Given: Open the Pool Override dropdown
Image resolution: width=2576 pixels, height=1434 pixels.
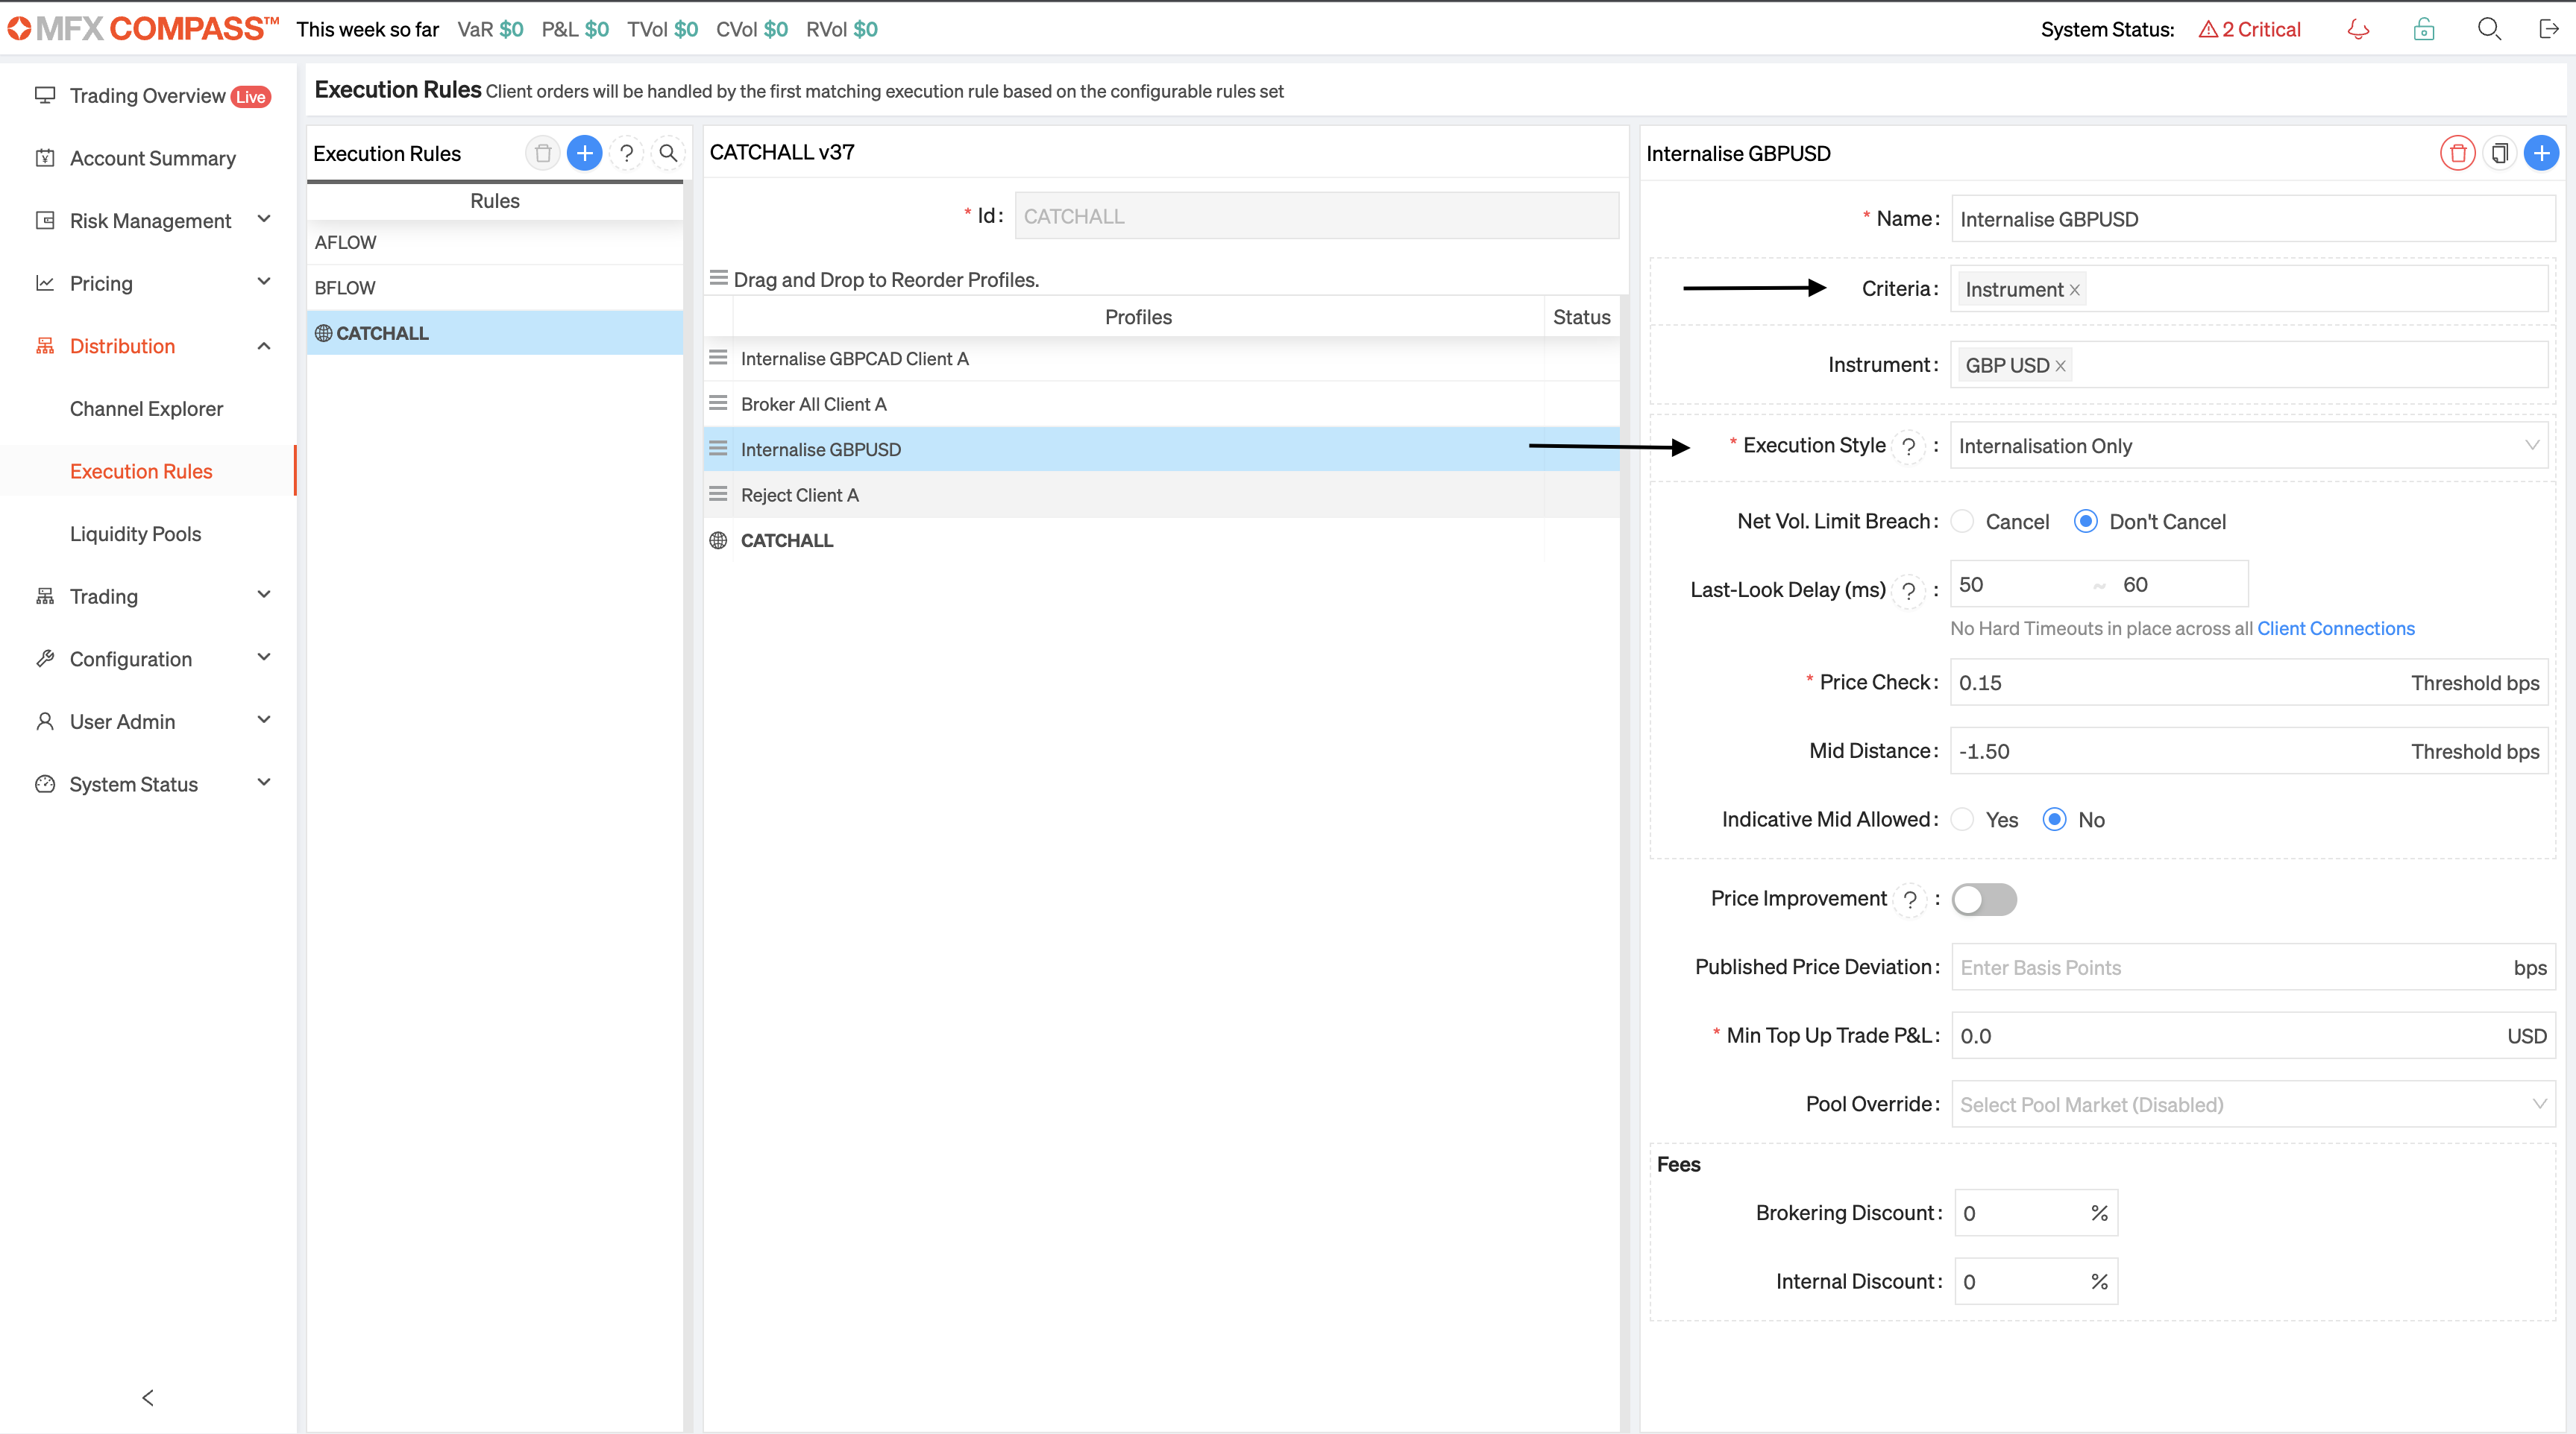Looking at the screenshot, I should point(2253,1105).
